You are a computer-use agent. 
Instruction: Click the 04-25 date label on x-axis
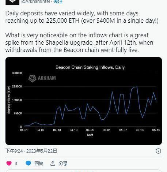(90, 130)
